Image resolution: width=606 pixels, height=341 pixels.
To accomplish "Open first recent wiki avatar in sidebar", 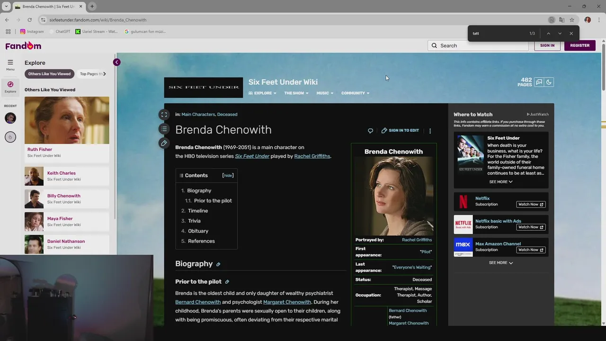I will [10, 118].
